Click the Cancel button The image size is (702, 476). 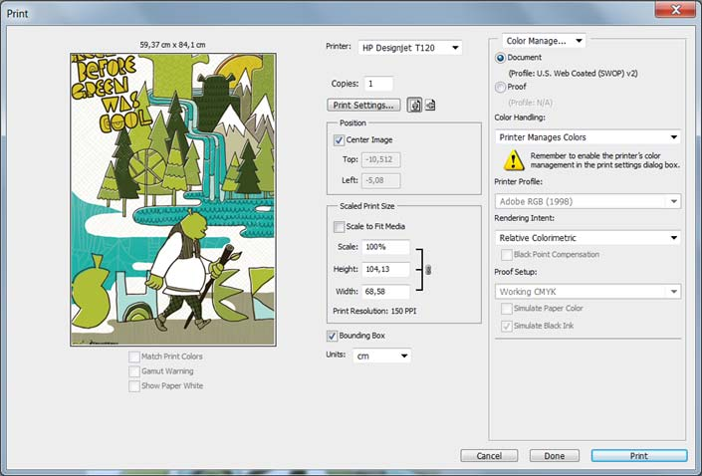[x=489, y=456]
